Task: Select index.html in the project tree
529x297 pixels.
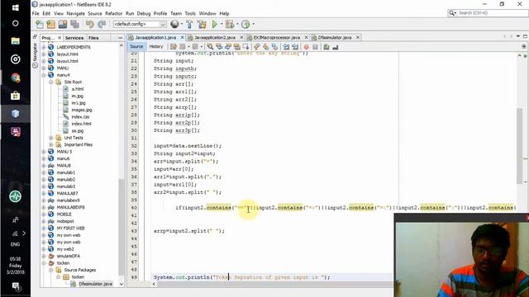Action: coord(81,124)
